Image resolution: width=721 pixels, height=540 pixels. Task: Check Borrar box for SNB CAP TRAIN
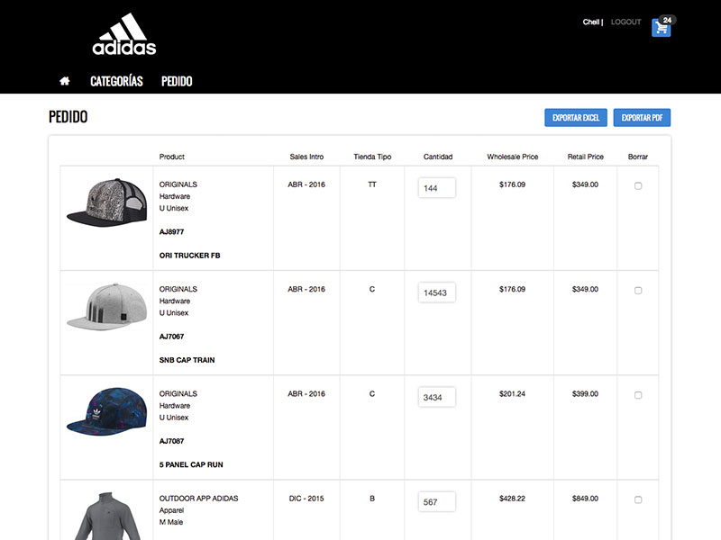[638, 291]
